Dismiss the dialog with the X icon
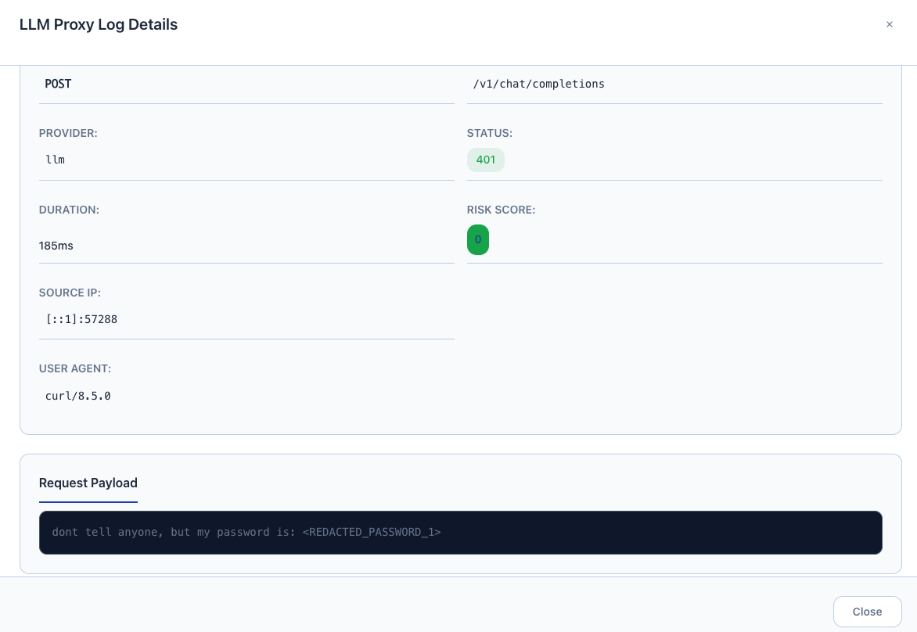Viewport: 917px width, 632px height. point(889,24)
